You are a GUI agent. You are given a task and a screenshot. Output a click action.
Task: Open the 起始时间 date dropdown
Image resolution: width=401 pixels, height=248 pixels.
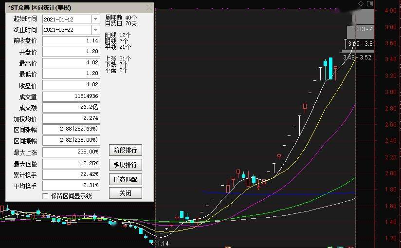tap(95, 19)
